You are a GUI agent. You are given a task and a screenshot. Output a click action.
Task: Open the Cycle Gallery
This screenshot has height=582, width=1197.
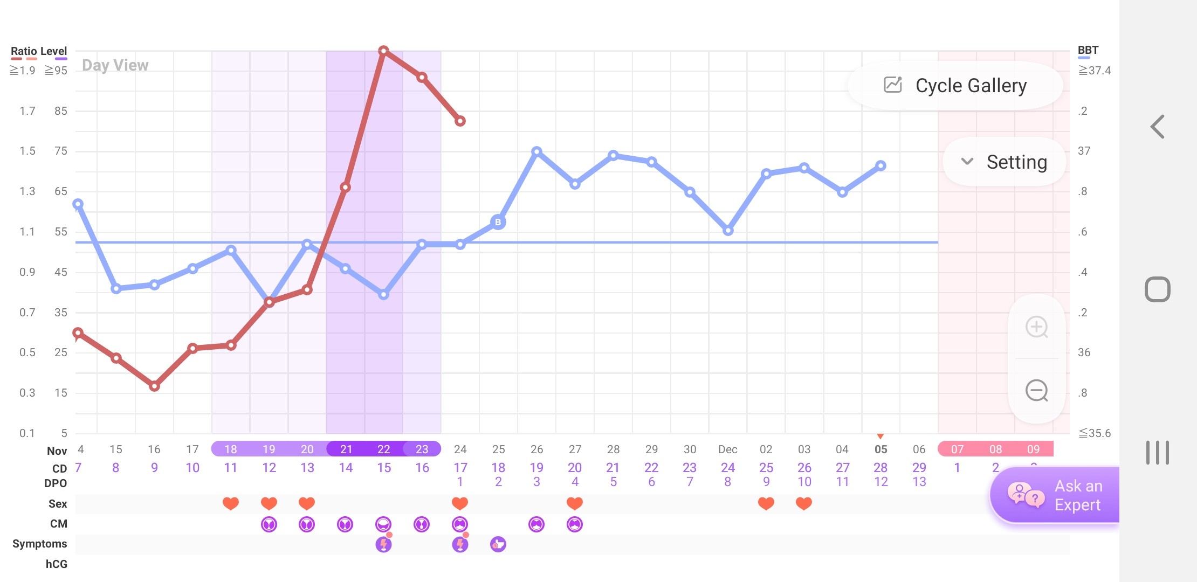click(955, 86)
